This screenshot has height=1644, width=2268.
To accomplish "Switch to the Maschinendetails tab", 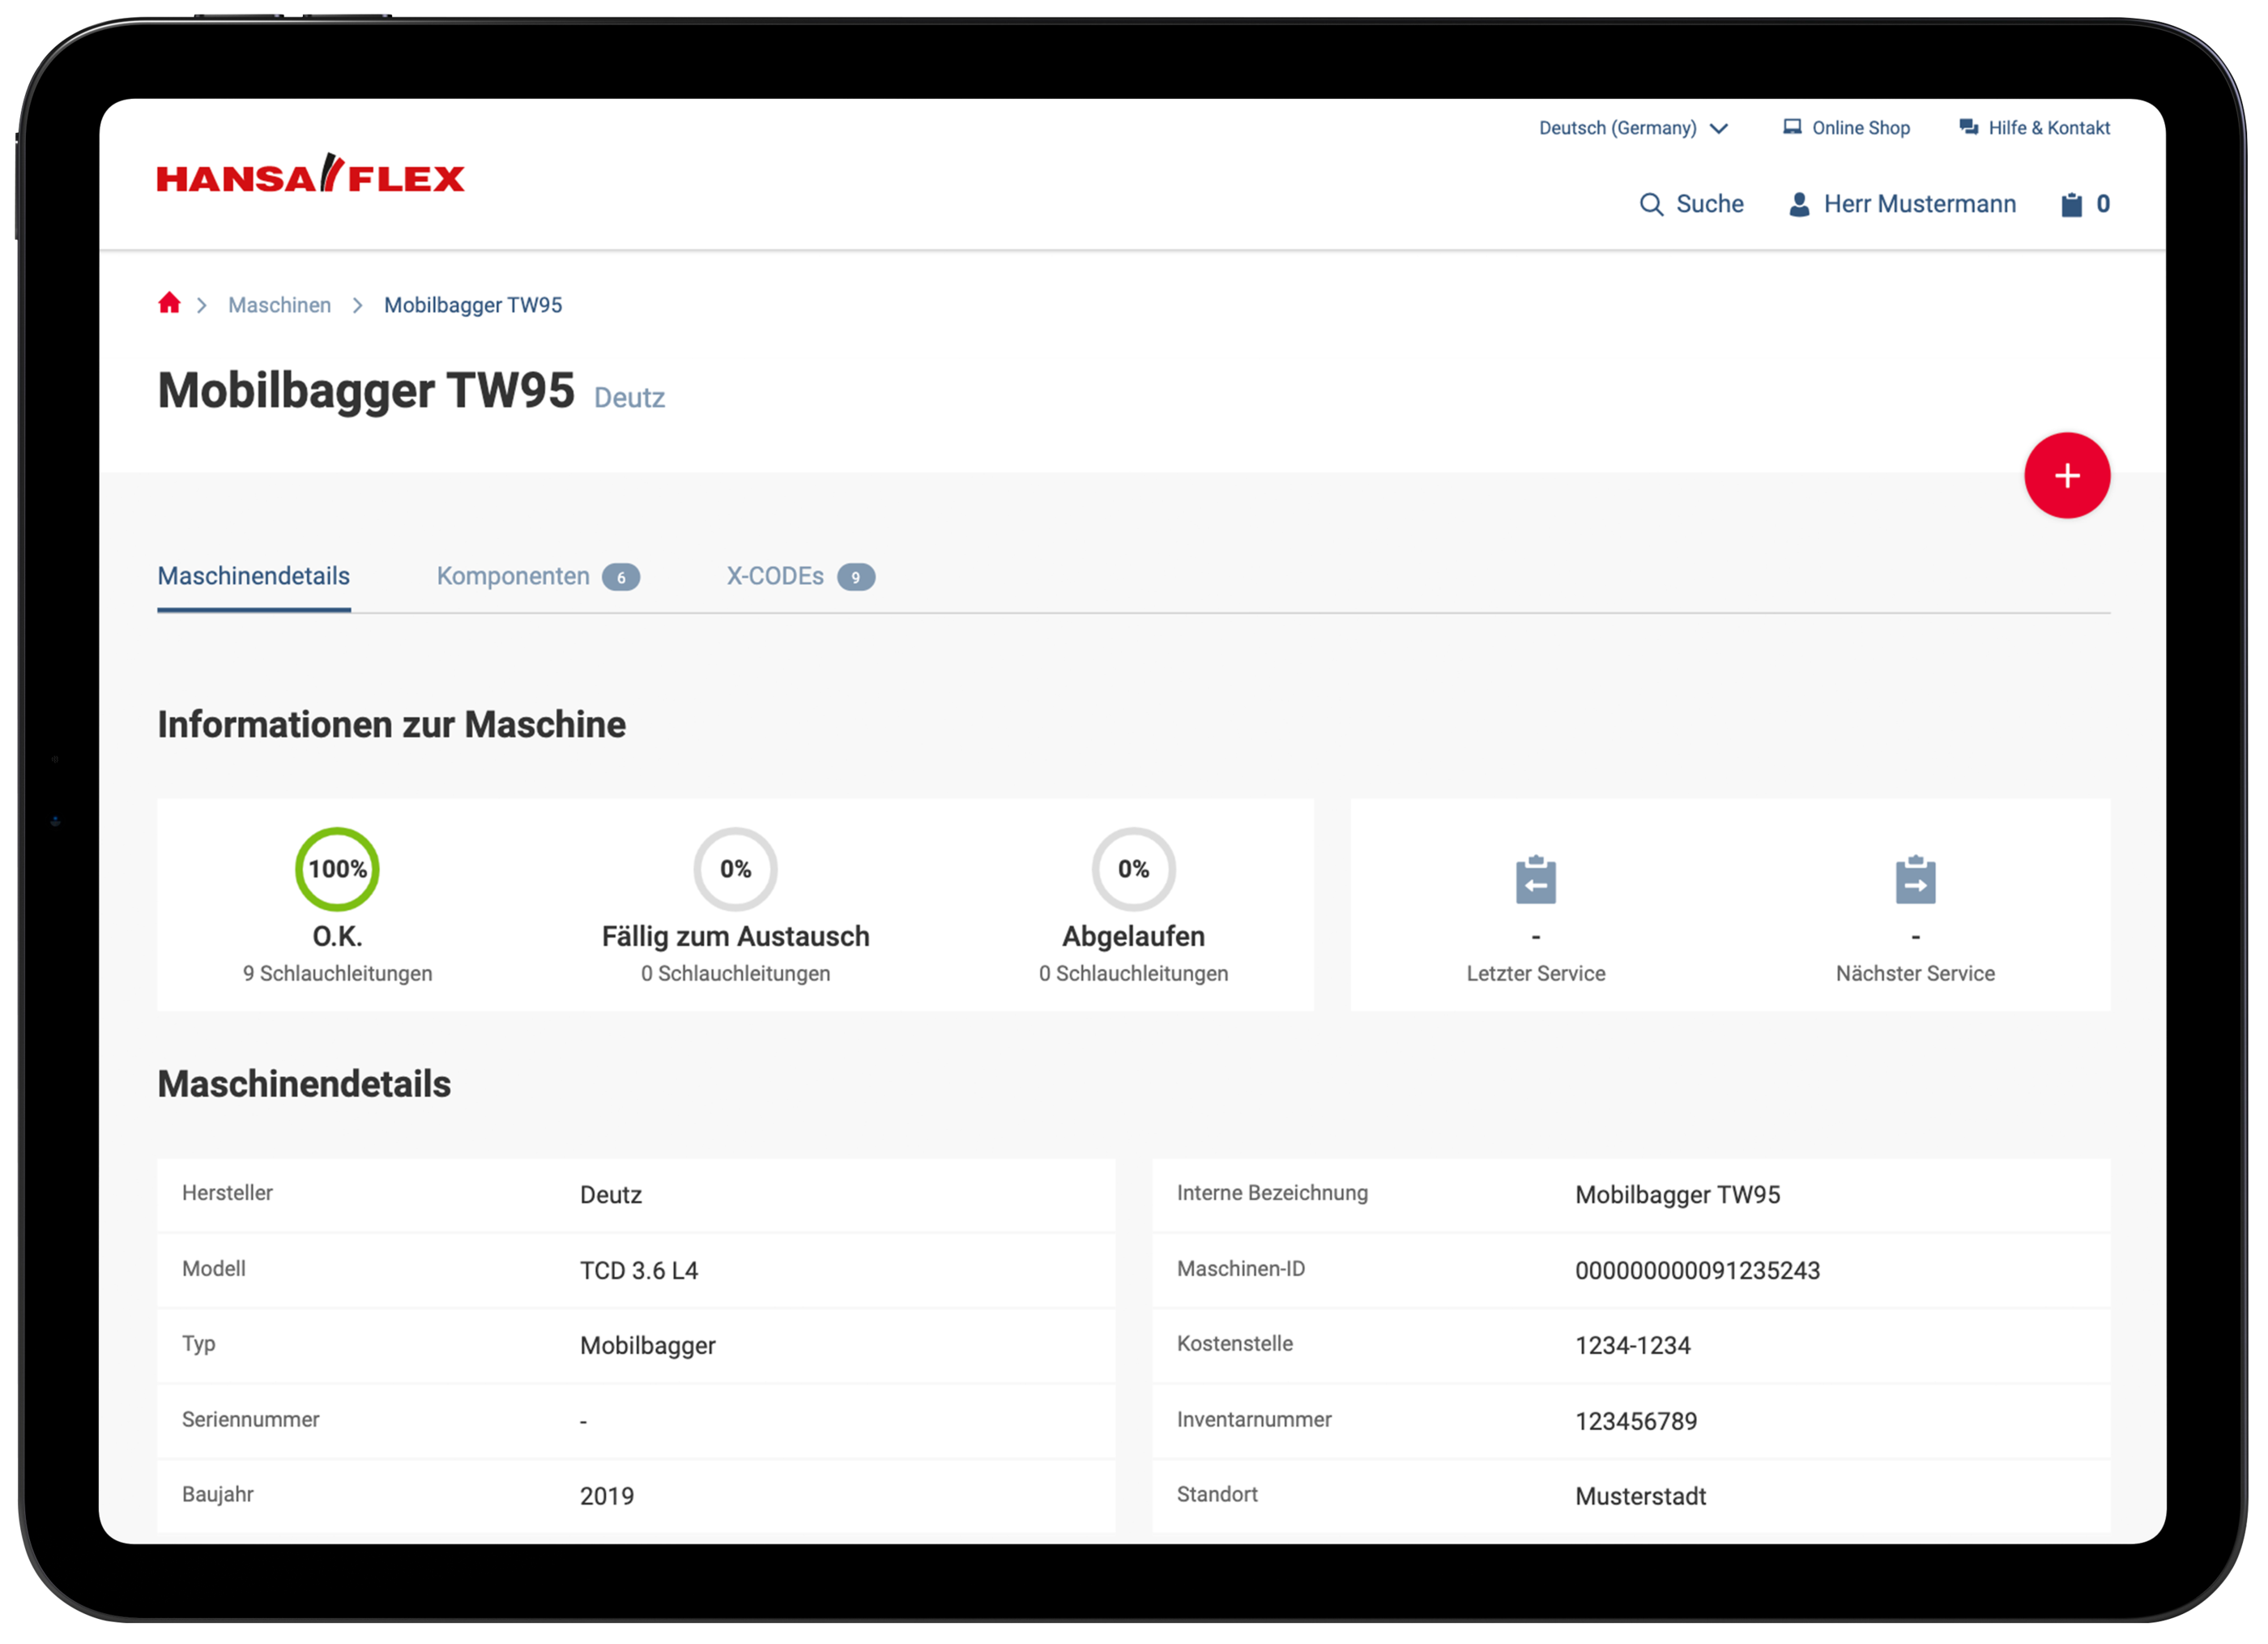I will coord(254,576).
